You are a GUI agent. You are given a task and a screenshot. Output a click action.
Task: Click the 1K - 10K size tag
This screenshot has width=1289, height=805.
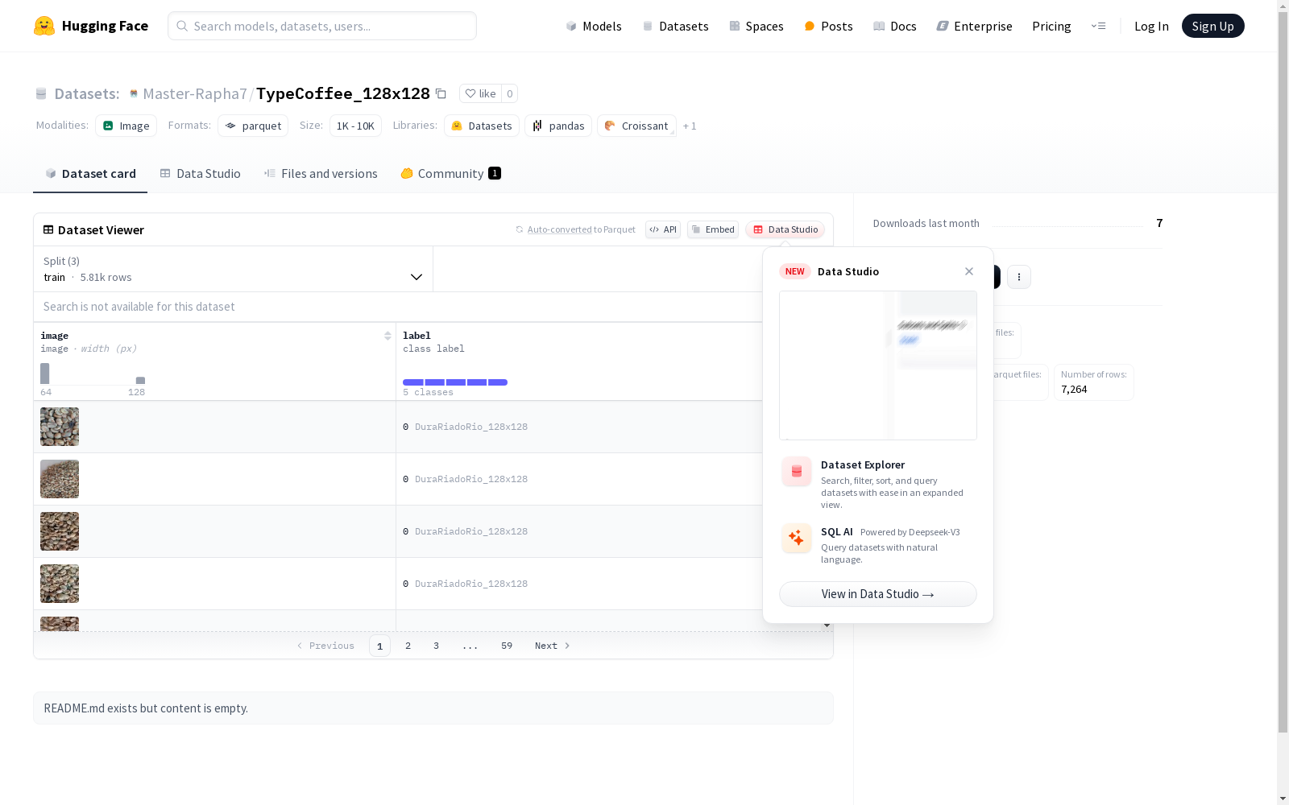(355, 126)
